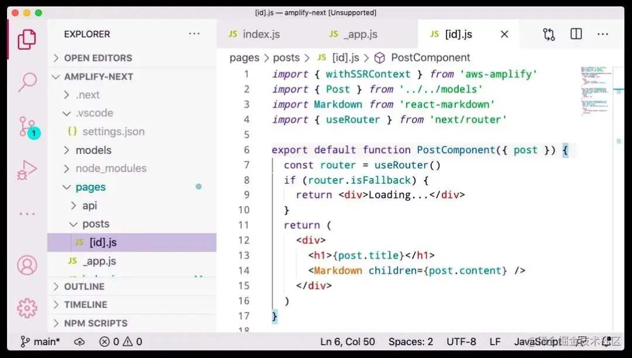Collapse the posts folder
The width and height of the screenshot is (632, 358).
(x=132, y=223)
